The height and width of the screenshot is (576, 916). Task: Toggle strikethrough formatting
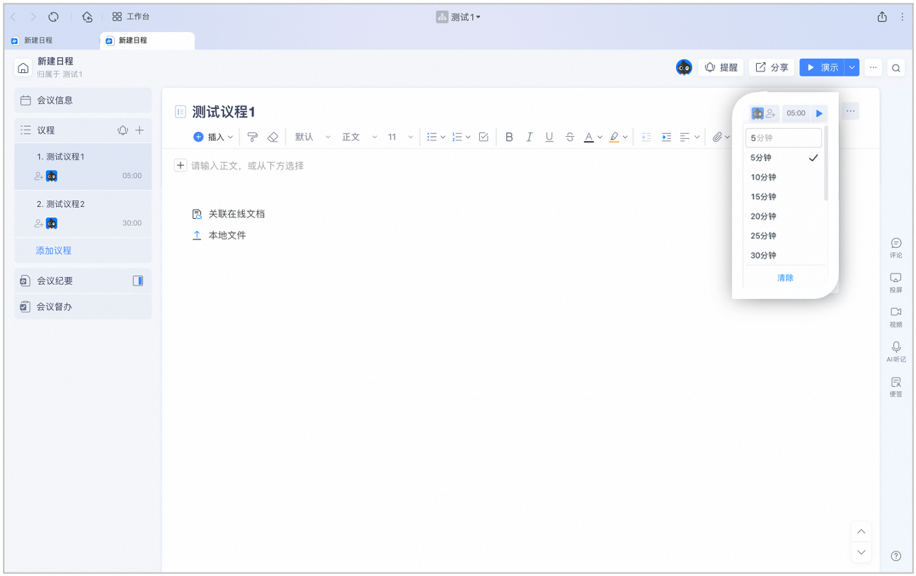pos(569,137)
